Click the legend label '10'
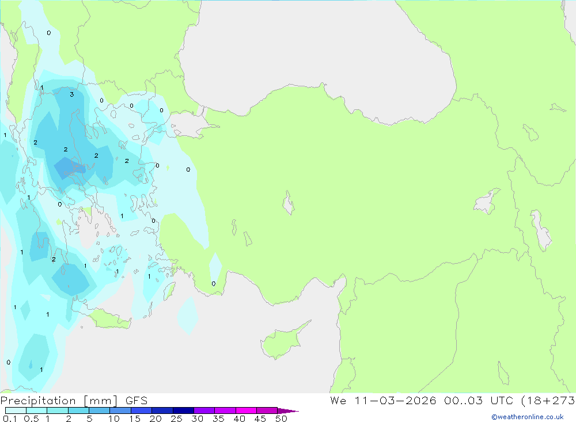Image resolution: width=576 pixels, height=422 pixels. click(x=114, y=419)
